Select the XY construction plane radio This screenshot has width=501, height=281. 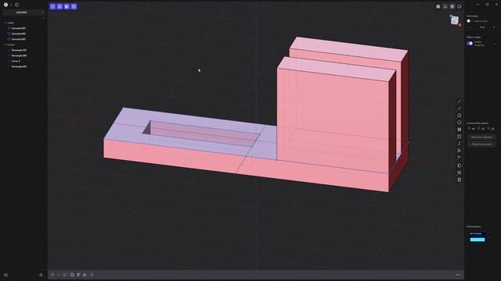point(469,129)
